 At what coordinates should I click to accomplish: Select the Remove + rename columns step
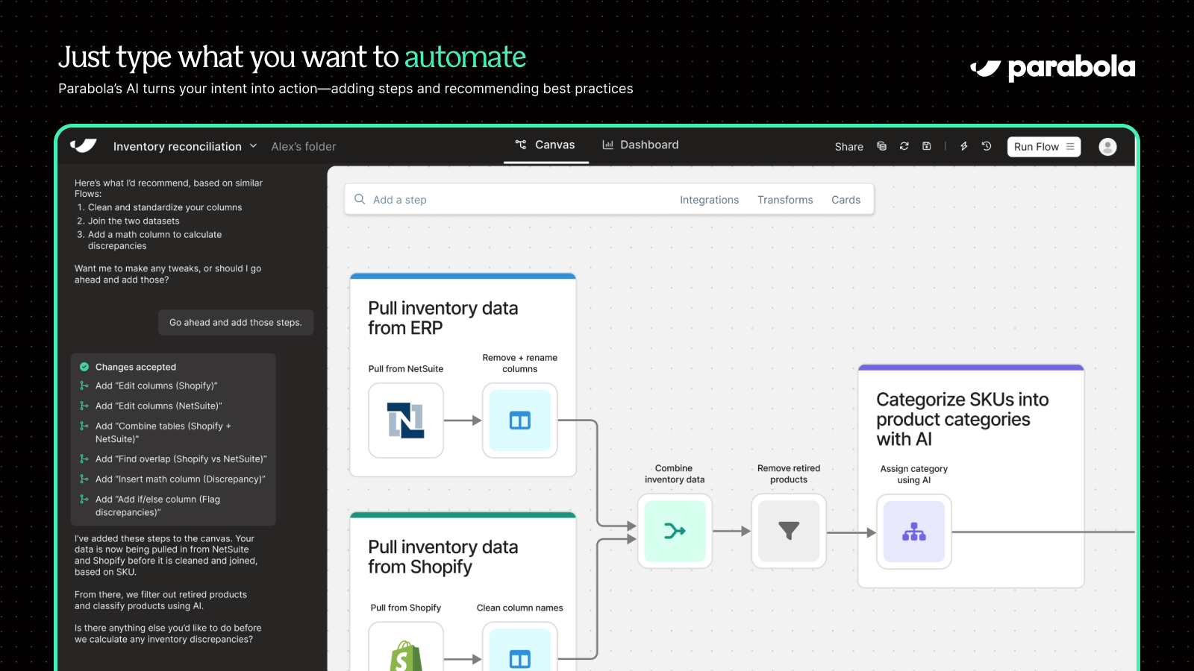click(520, 420)
